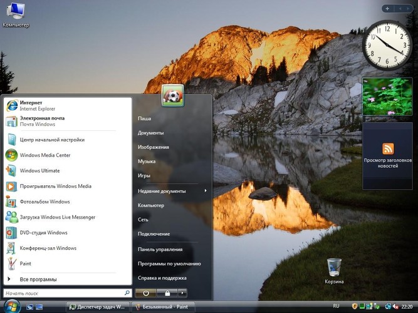Viewport: 418px width, 313px height.
Task: Click the plus button to add sidebar gadgets
Action: pyautogui.click(x=388, y=9)
